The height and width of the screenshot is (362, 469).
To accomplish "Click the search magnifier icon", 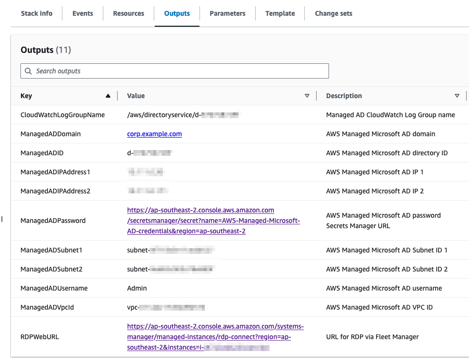I will pos(28,70).
